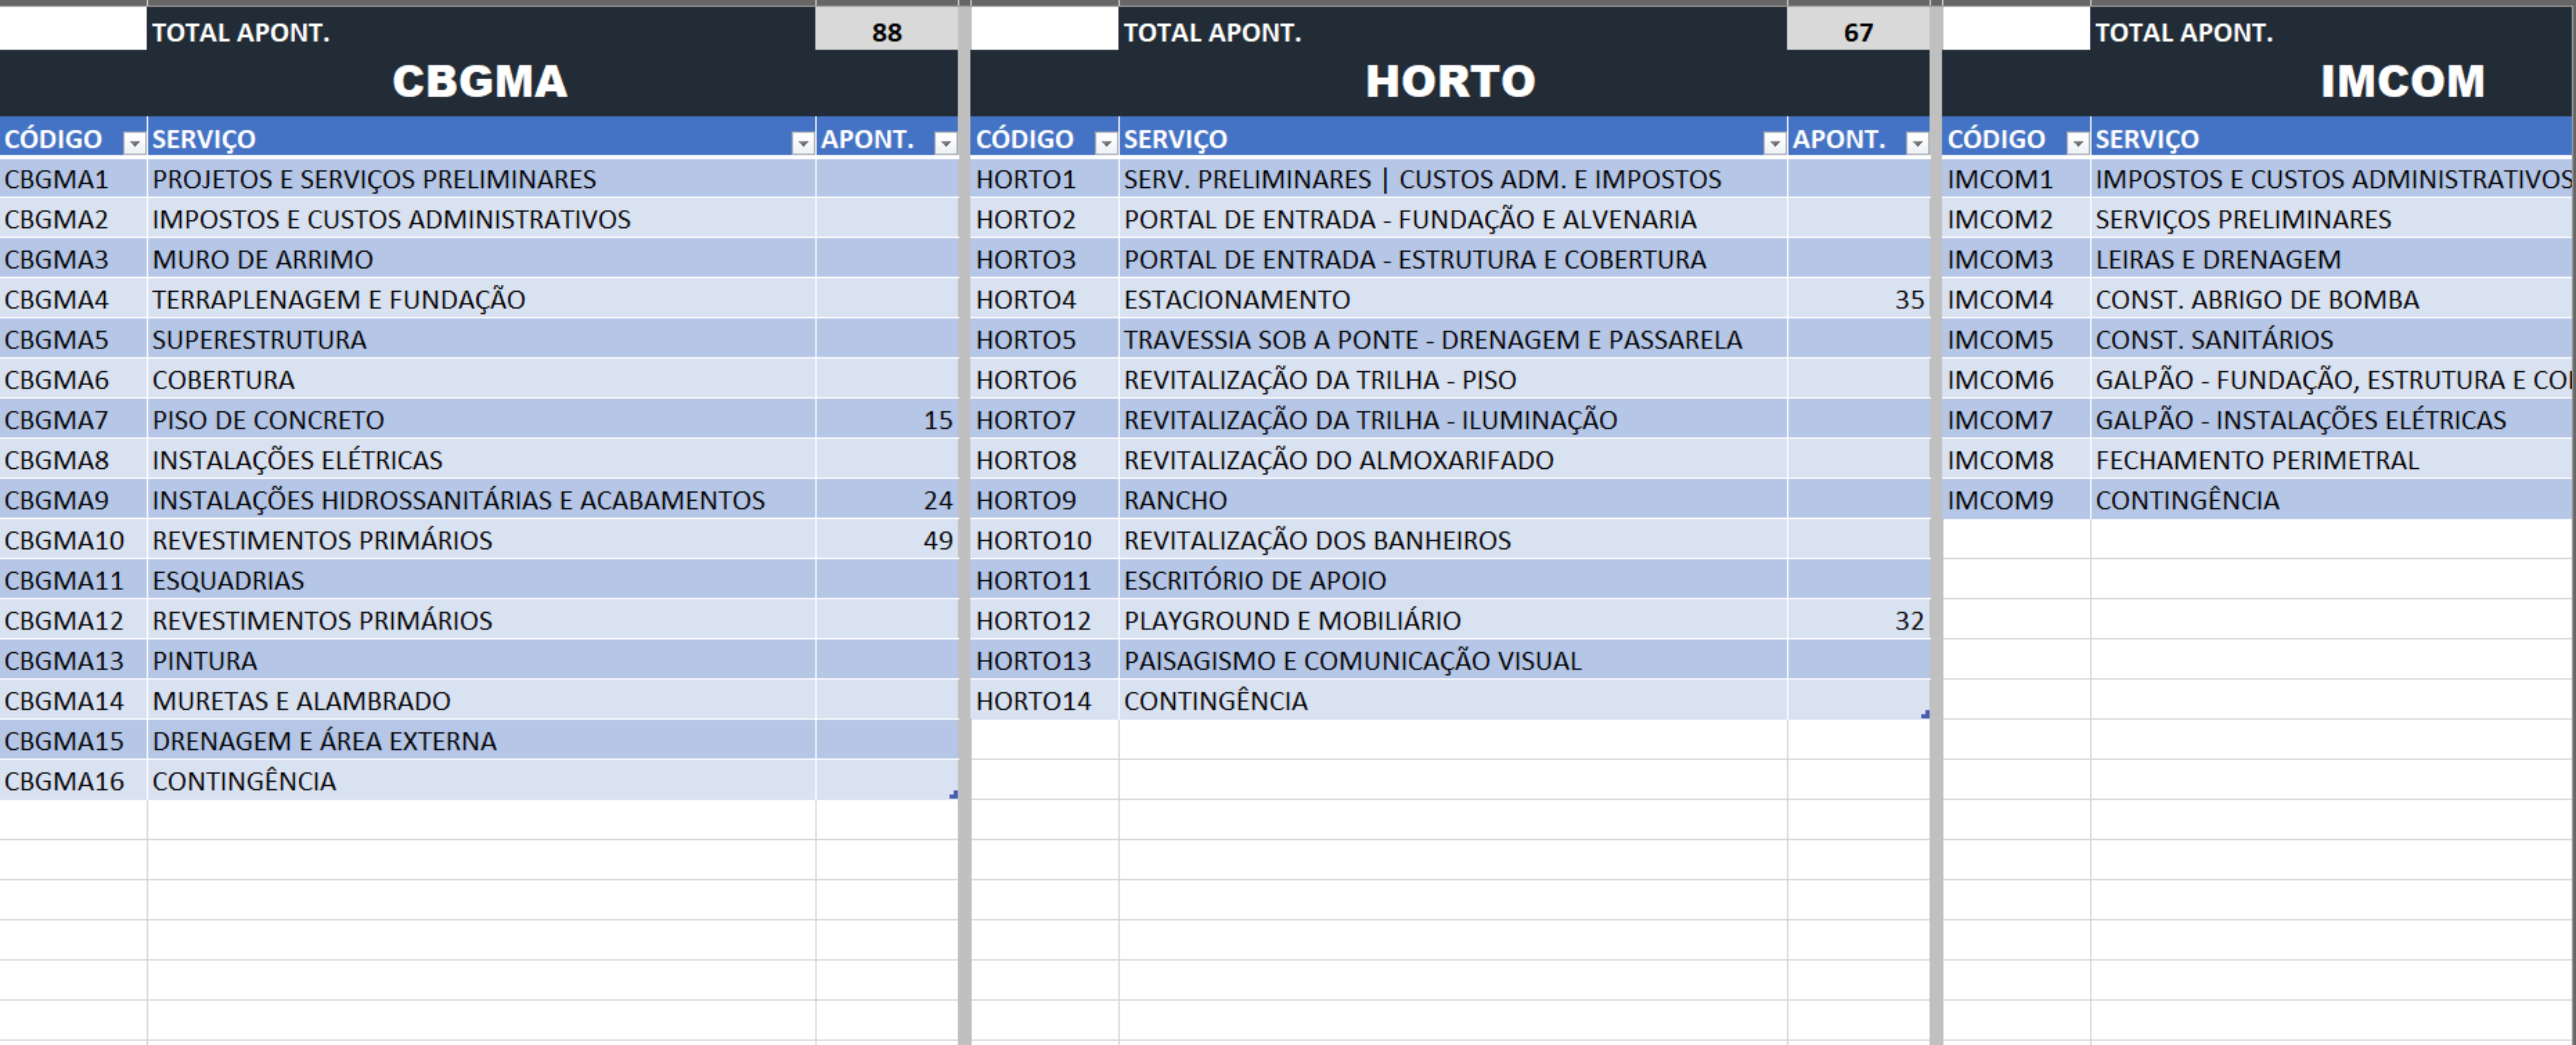Select cell RANCHO
This screenshot has width=2576, height=1045.
[1453, 500]
